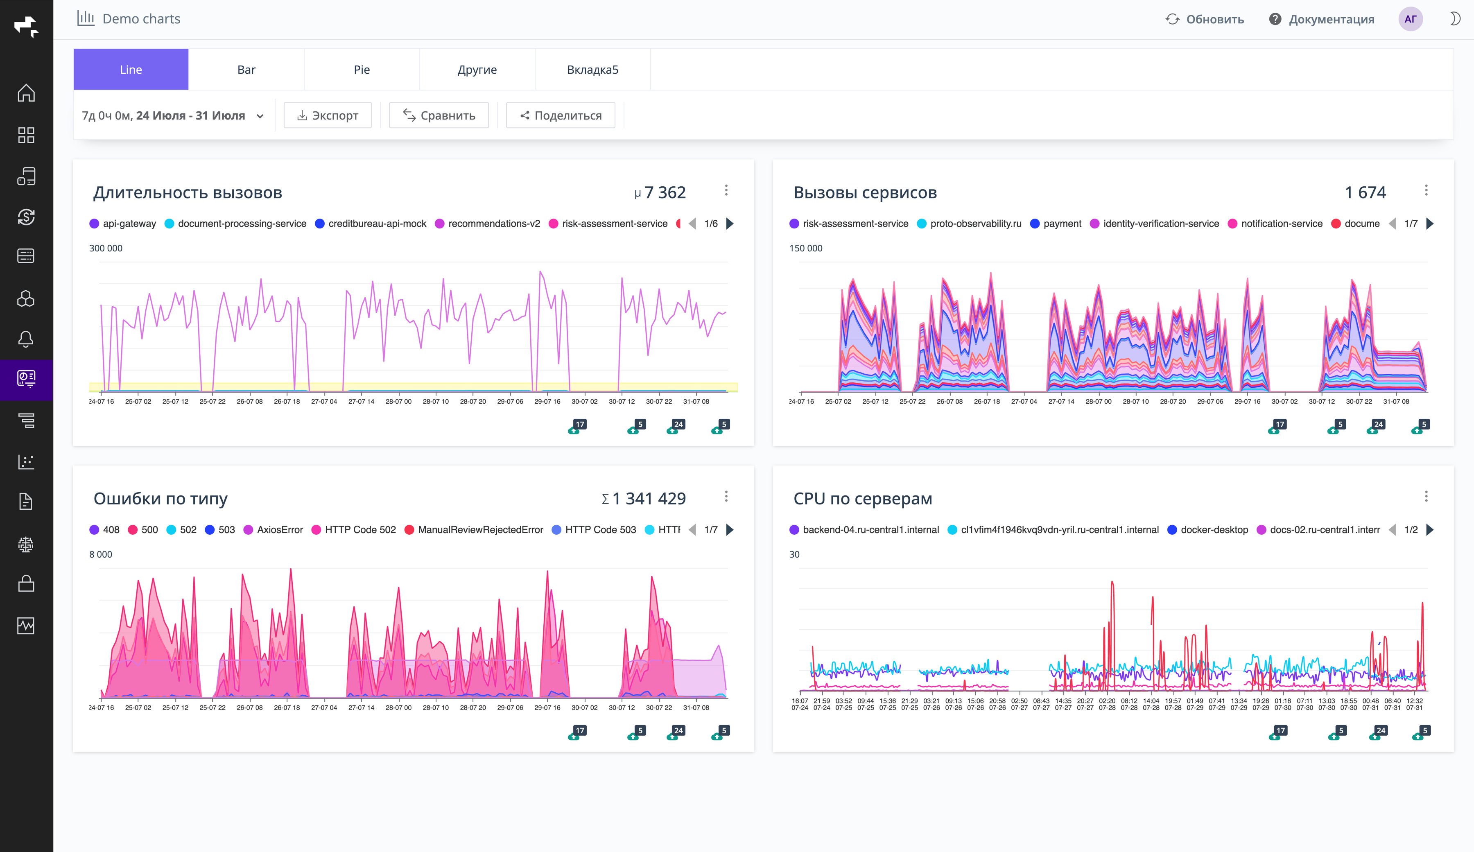The width and height of the screenshot is (1474, 852).
Task: Hide the document-processing-service legend series
Action: pyautogui.click(x=236, y=224)
